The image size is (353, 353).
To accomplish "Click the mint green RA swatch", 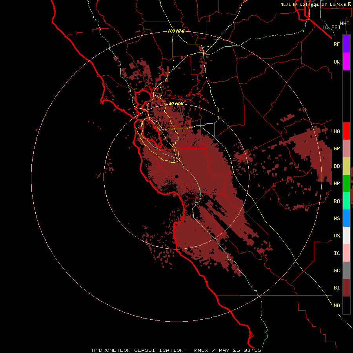I will click(x=346, y=201).
